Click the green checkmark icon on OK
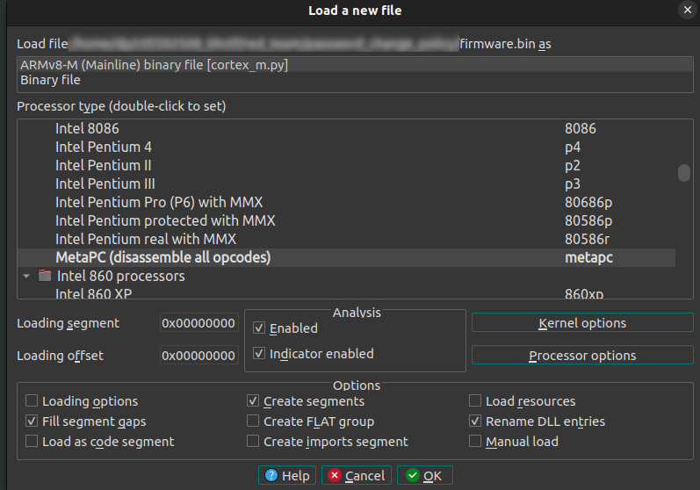 413,476
